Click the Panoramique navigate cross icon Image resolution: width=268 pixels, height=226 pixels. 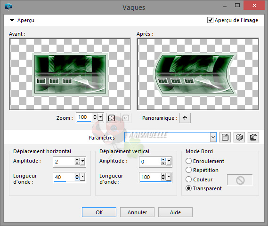[185, 117]
